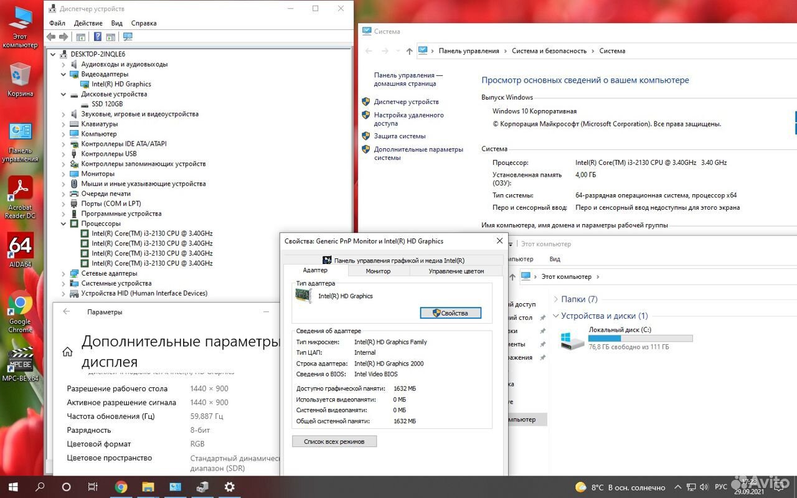
Task: Open Защита системы link
Action: pyautogui.click(x=400, y=136)
